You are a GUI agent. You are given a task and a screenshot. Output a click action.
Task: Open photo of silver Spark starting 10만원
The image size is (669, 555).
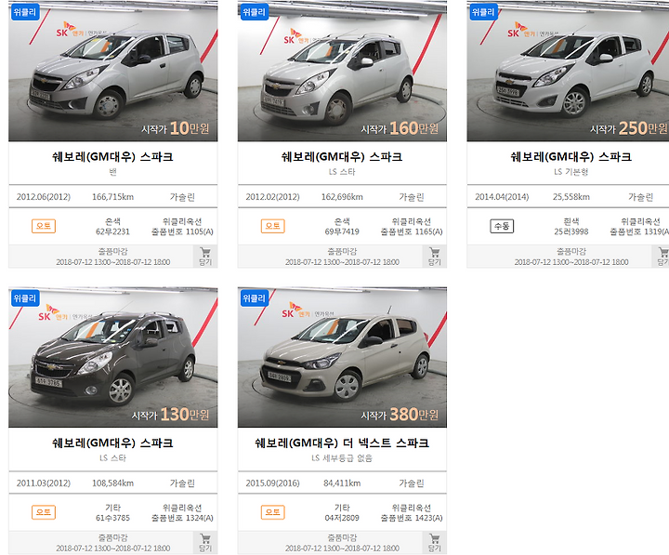[113, 71]
